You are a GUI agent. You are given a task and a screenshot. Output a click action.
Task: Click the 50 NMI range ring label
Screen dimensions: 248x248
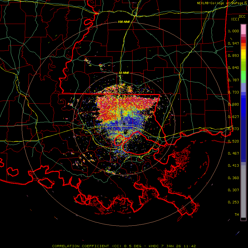click(124, 73)
